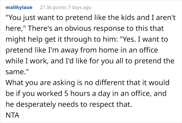Click the words 'in an office, and'

[x=139, y=94]
